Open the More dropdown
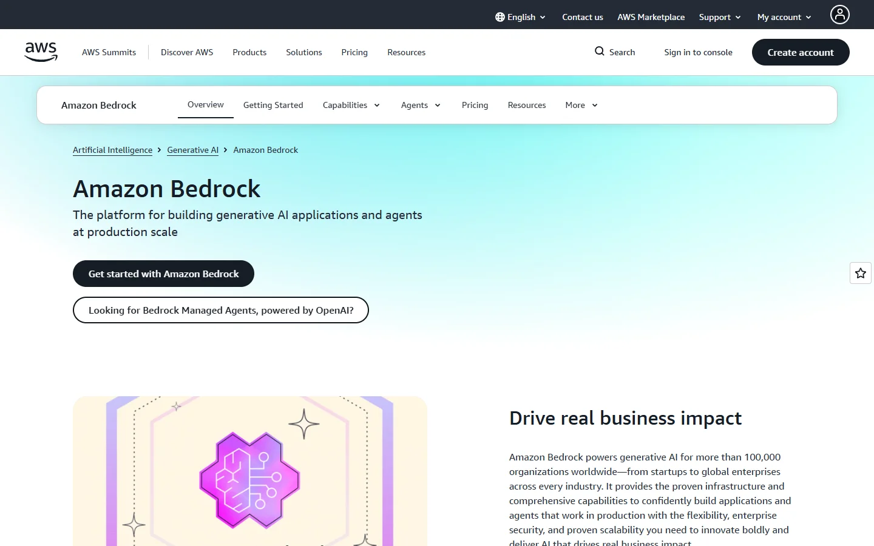Screen dimensions: 874x546 581,105
